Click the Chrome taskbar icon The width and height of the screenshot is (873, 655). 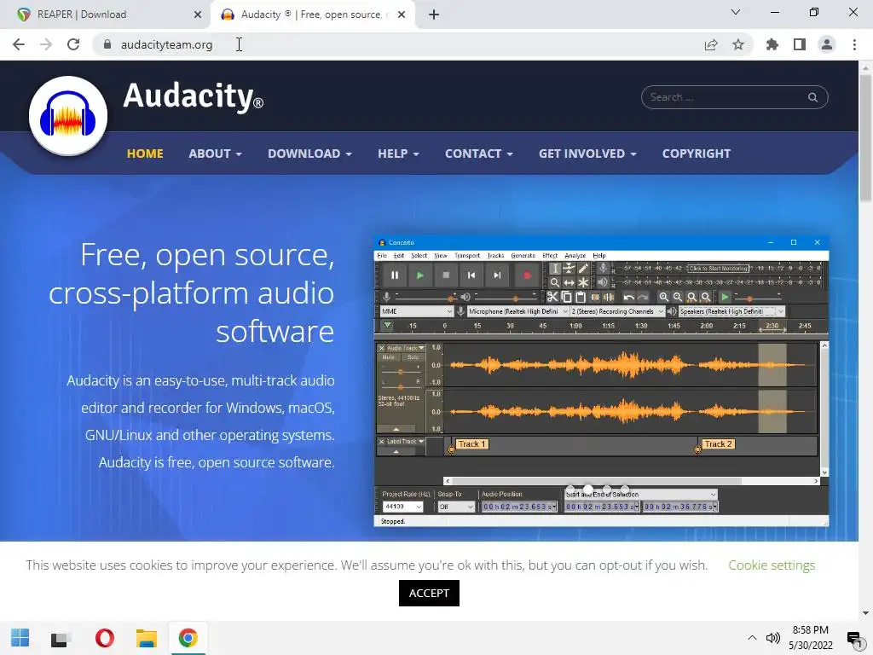pyautogui.click(x=188, y=638)
